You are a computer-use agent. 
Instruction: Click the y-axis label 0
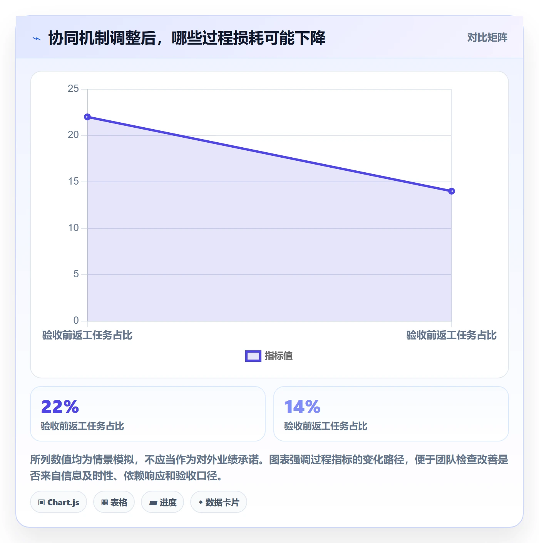click(76, 321)
